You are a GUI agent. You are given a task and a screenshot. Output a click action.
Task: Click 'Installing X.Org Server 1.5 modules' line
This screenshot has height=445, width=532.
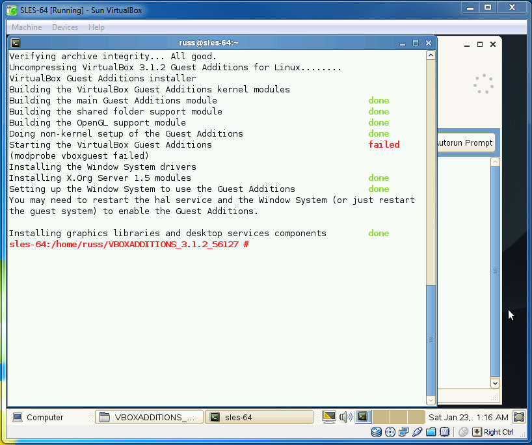pos(100,178)
